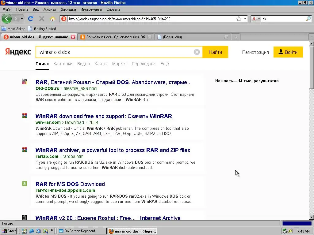Close the (Без имени) tab
This screenshot has width=314, height=235.
pos(226,37)
